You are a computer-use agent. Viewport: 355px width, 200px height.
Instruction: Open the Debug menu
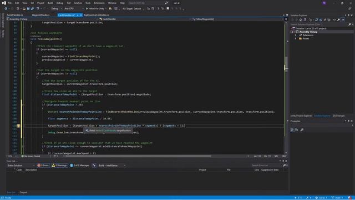(x=60, y=3)
